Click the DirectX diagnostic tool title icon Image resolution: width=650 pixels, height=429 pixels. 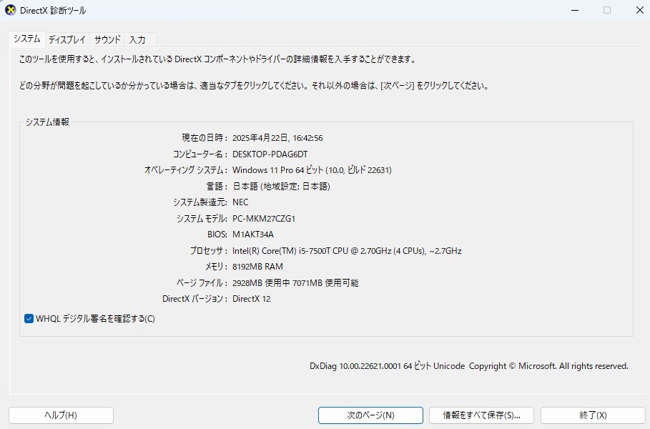(10, 10)
